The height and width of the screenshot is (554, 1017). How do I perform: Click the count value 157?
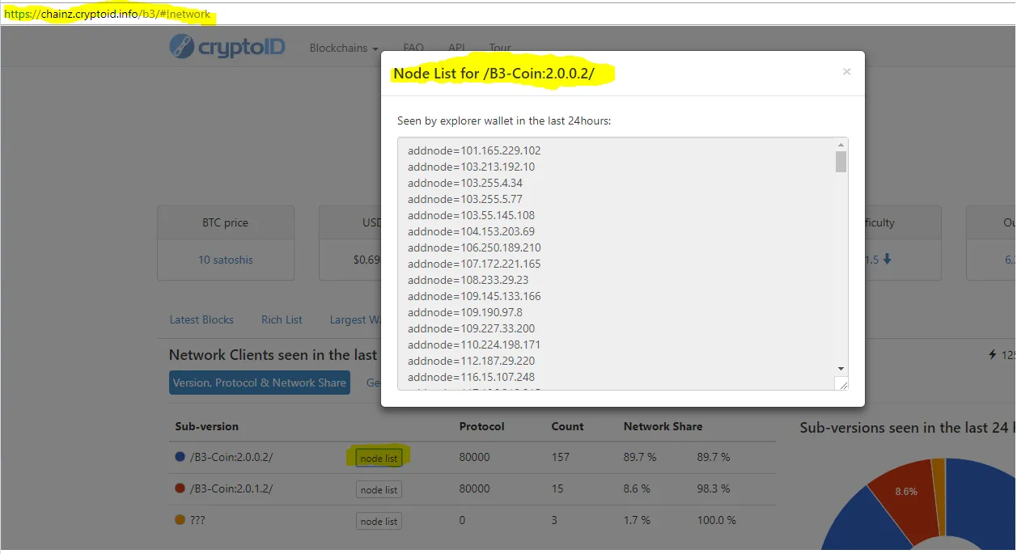click(x=560, y=457)
